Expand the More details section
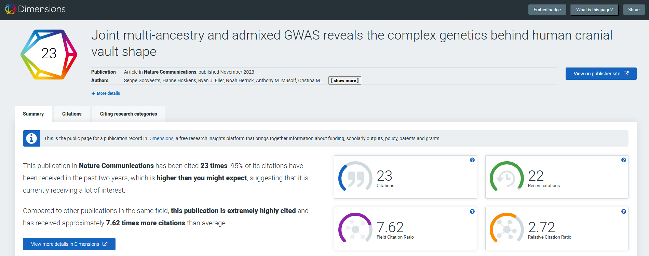Image resolution: width=649 pixels, height=256 pixels. (x=105, y=93)
